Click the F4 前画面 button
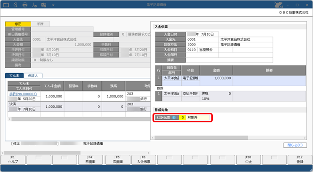Image resolution: width=313 pixels, height=172 pixels. [x=90, y=160]
